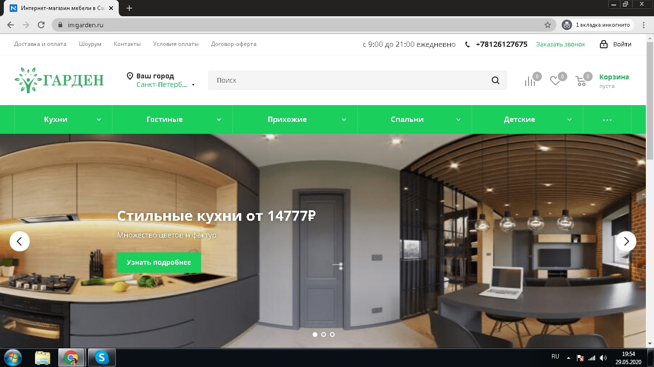Open a new browser tab
This screenshot has width=654, height=367.
coord(129,8)
